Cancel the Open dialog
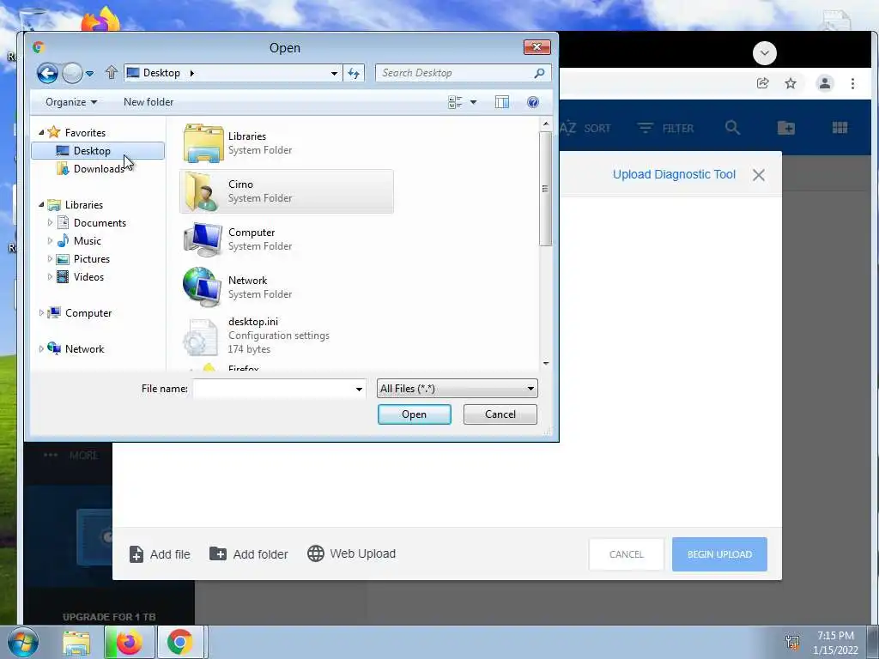 (500, 414)
